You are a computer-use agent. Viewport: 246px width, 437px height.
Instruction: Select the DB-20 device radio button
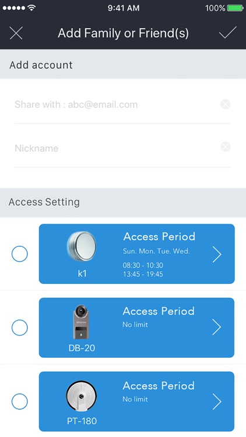[19, 327]
